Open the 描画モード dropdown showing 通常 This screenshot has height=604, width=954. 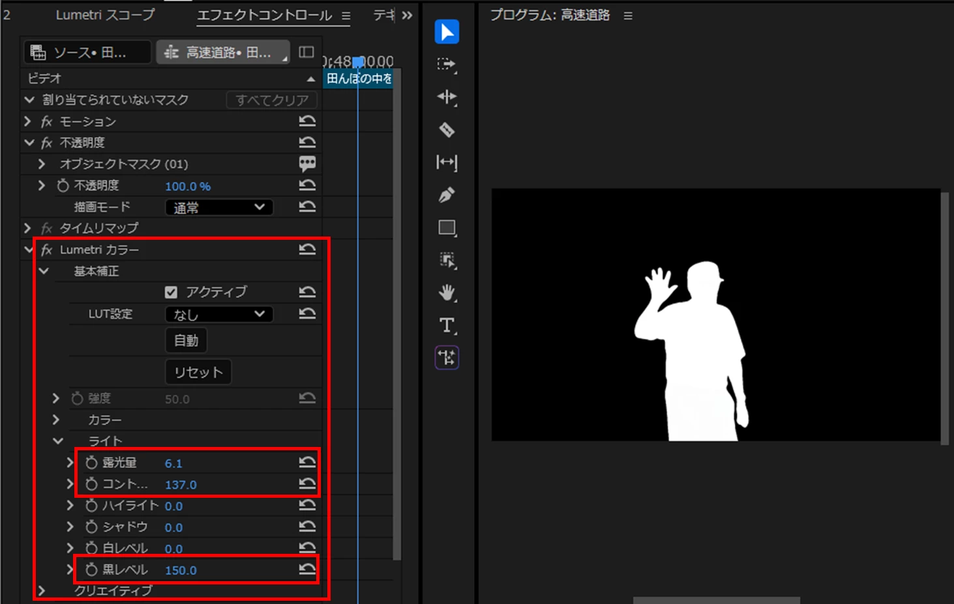click(219, 207)
